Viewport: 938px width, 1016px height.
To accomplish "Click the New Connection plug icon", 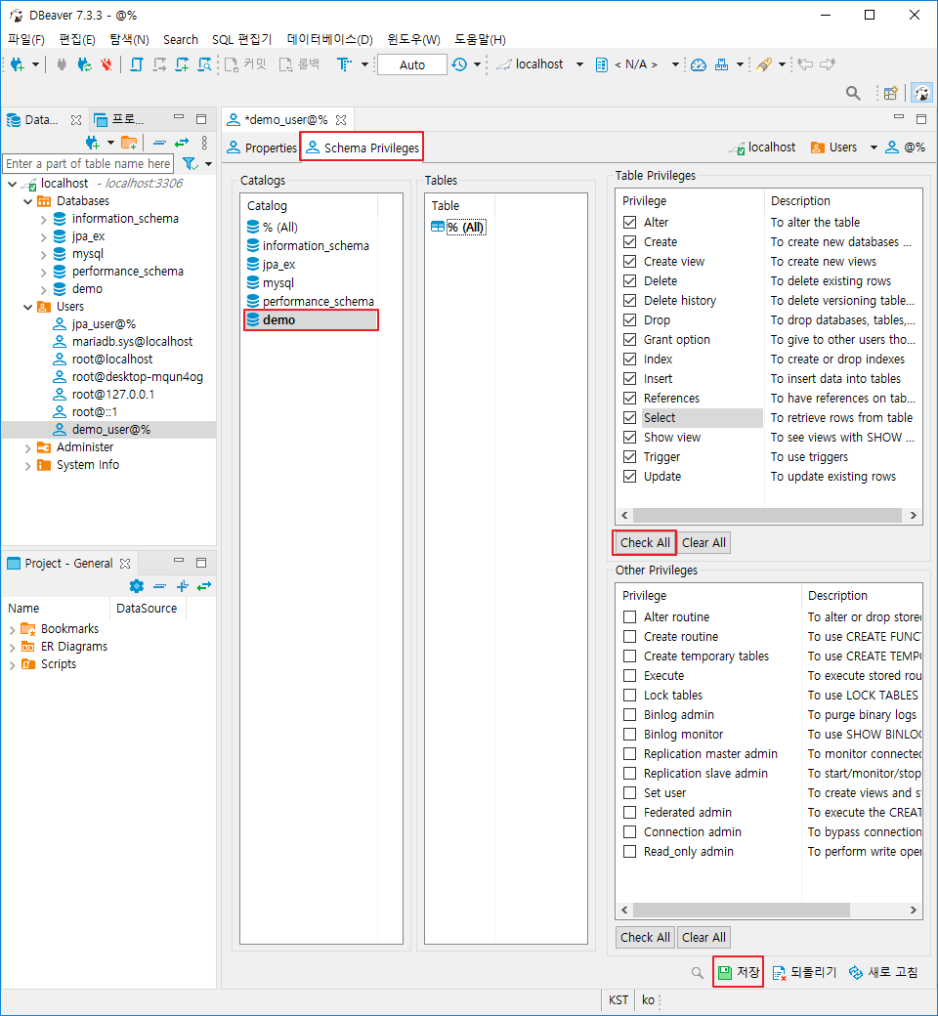I will [18, 64].
